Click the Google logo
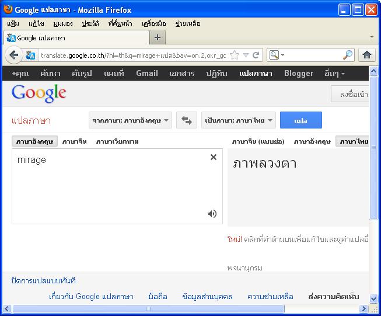Screen dimensions: 381x316 39,93
